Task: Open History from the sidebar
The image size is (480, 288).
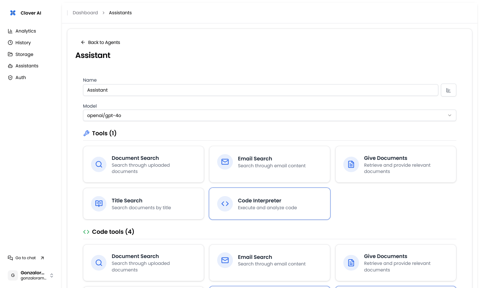Action: pyautogui.click(x=23, y=43)
